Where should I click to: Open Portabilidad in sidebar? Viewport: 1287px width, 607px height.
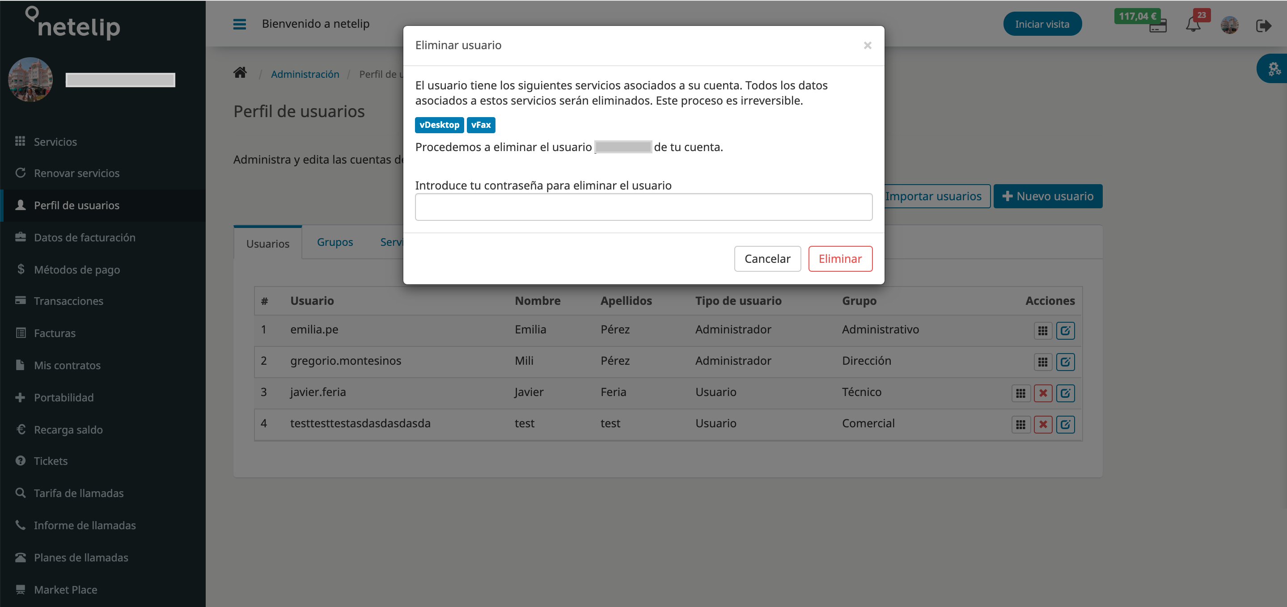[x=102, y=398]
